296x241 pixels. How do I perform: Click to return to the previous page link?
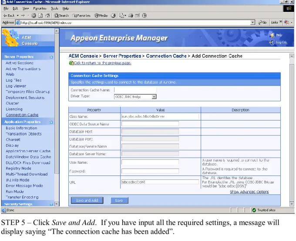coord(102,63)
